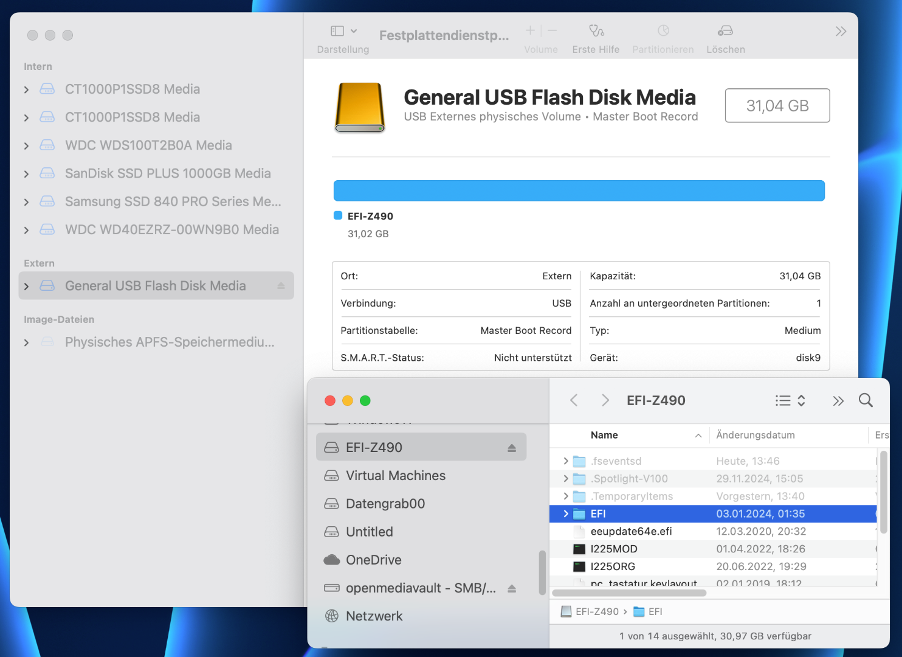
Task: Show hidden Disk Utility toolbar items
Action: [841, 32]
